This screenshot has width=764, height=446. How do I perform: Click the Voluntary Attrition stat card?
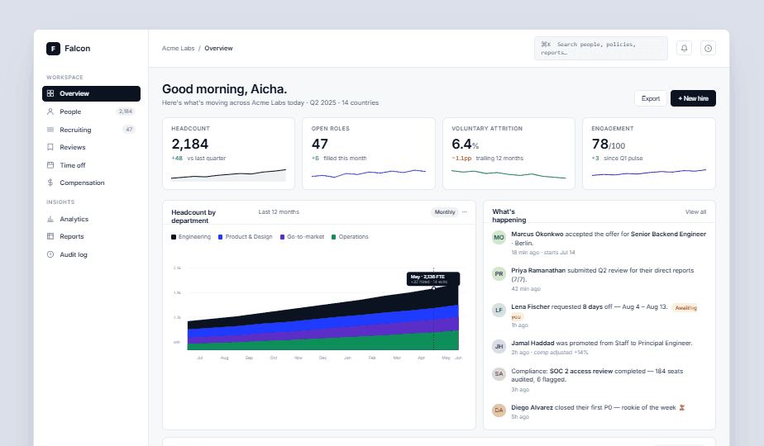[x=509, y=154]
